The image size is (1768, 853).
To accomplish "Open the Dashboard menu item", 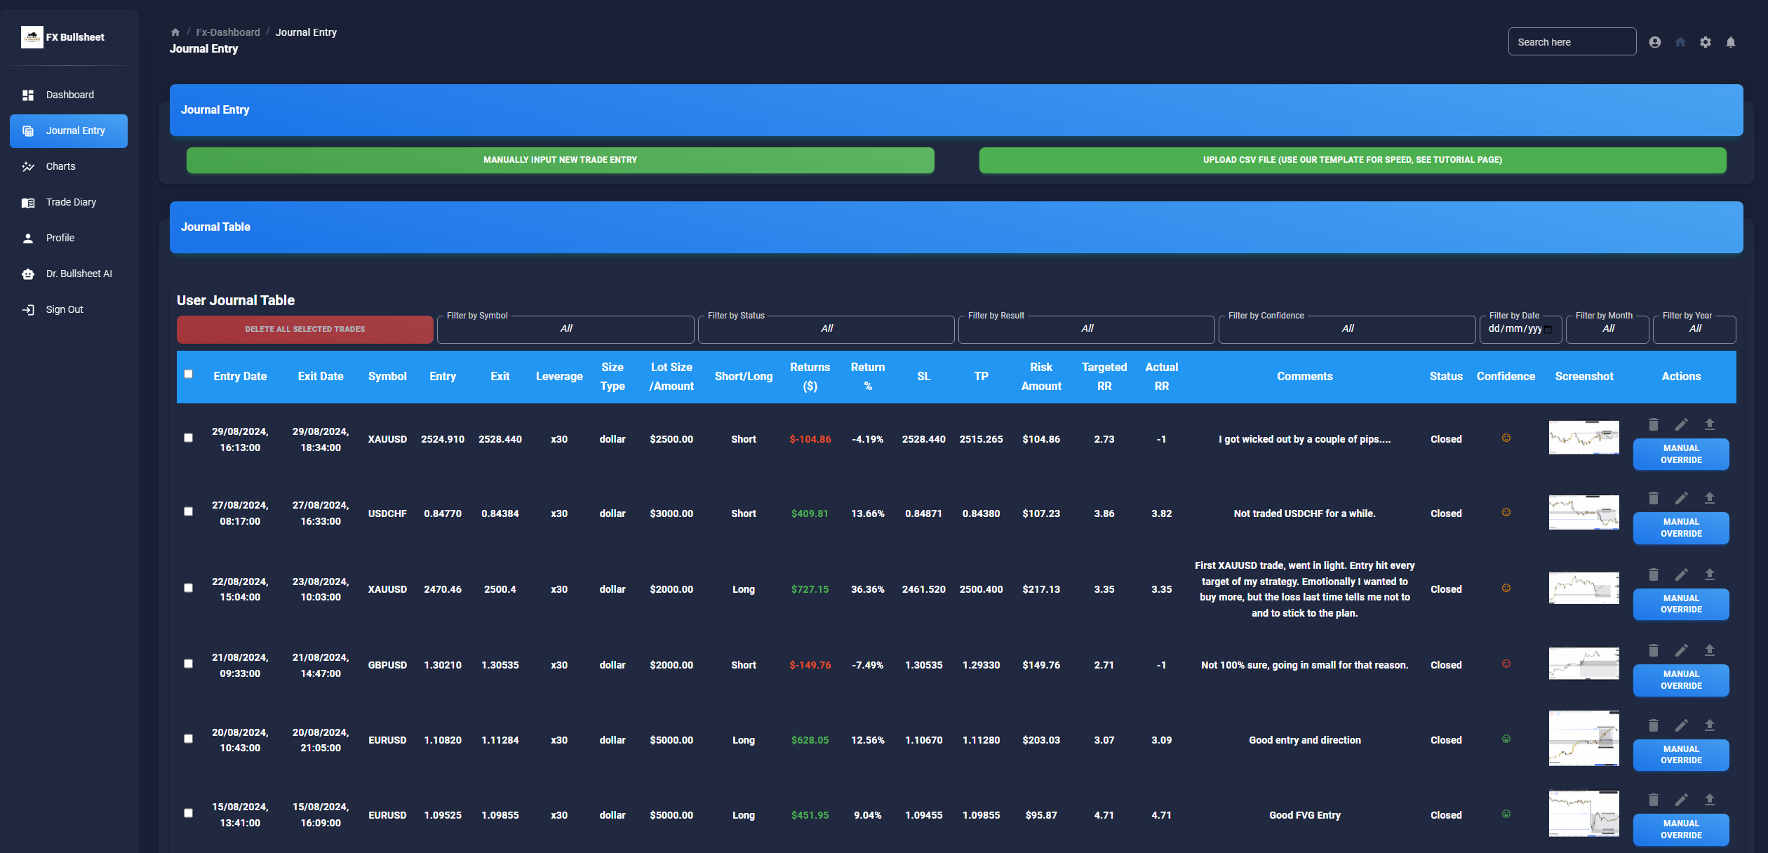I will (x=69, y=95).
